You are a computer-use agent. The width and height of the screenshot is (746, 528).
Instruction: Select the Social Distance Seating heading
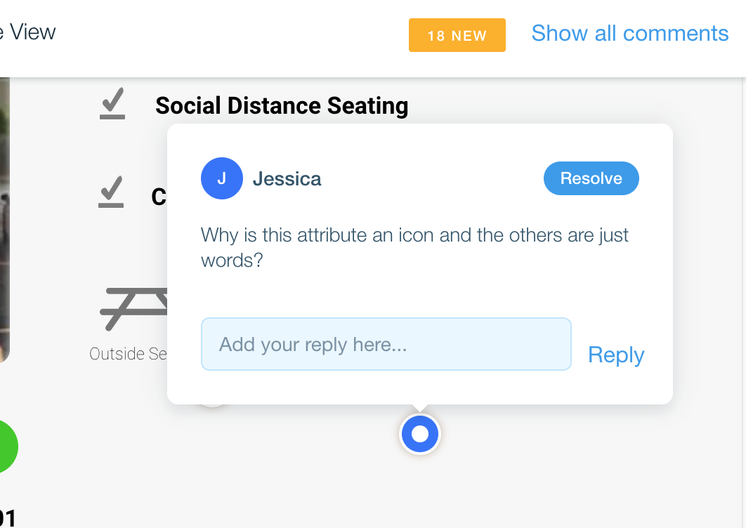click(x=282, y=105)
